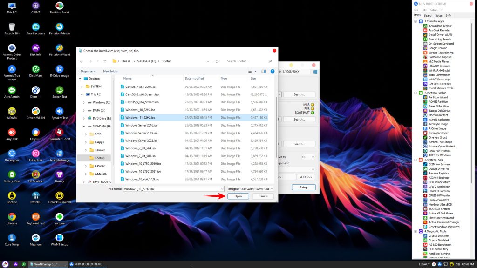The width and height of the screenshot is (477, 268).
Task: Click the File menu in NHV Boot Extreme
Action: [416, 10]
